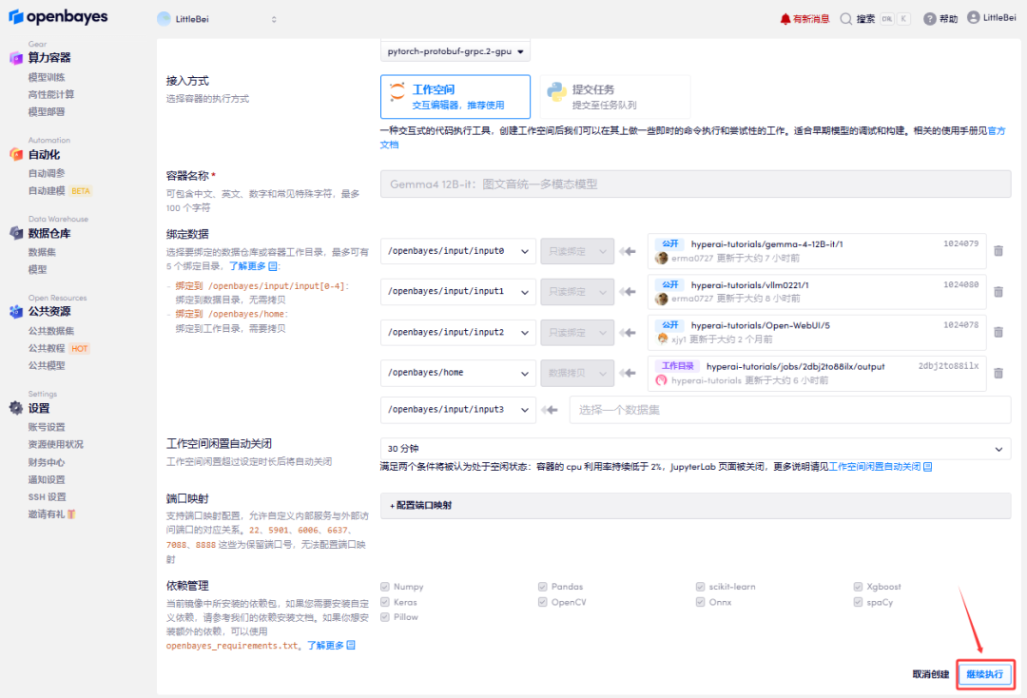1027x698 pixels.
Task: Click the LittleBei user avatar at top right
Action: click(x=974, y=17)
